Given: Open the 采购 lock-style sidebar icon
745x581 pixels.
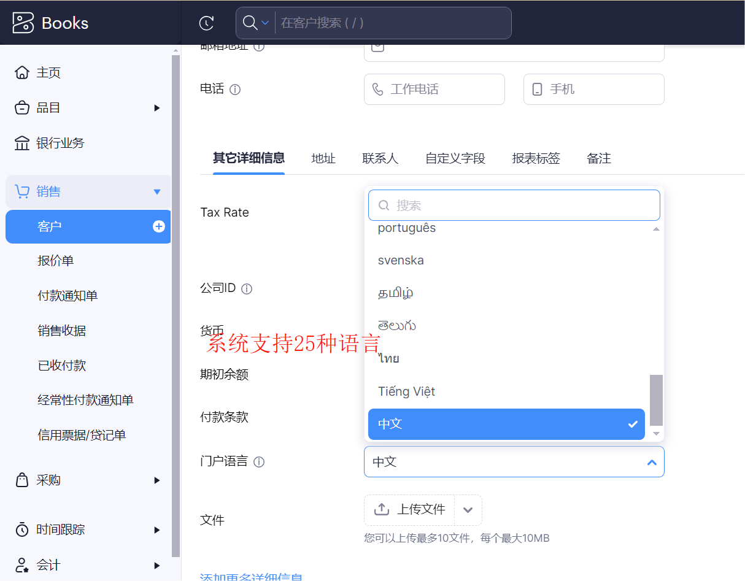Looking at the screenshot, I should pyautogui.click(x=22, y=480).
